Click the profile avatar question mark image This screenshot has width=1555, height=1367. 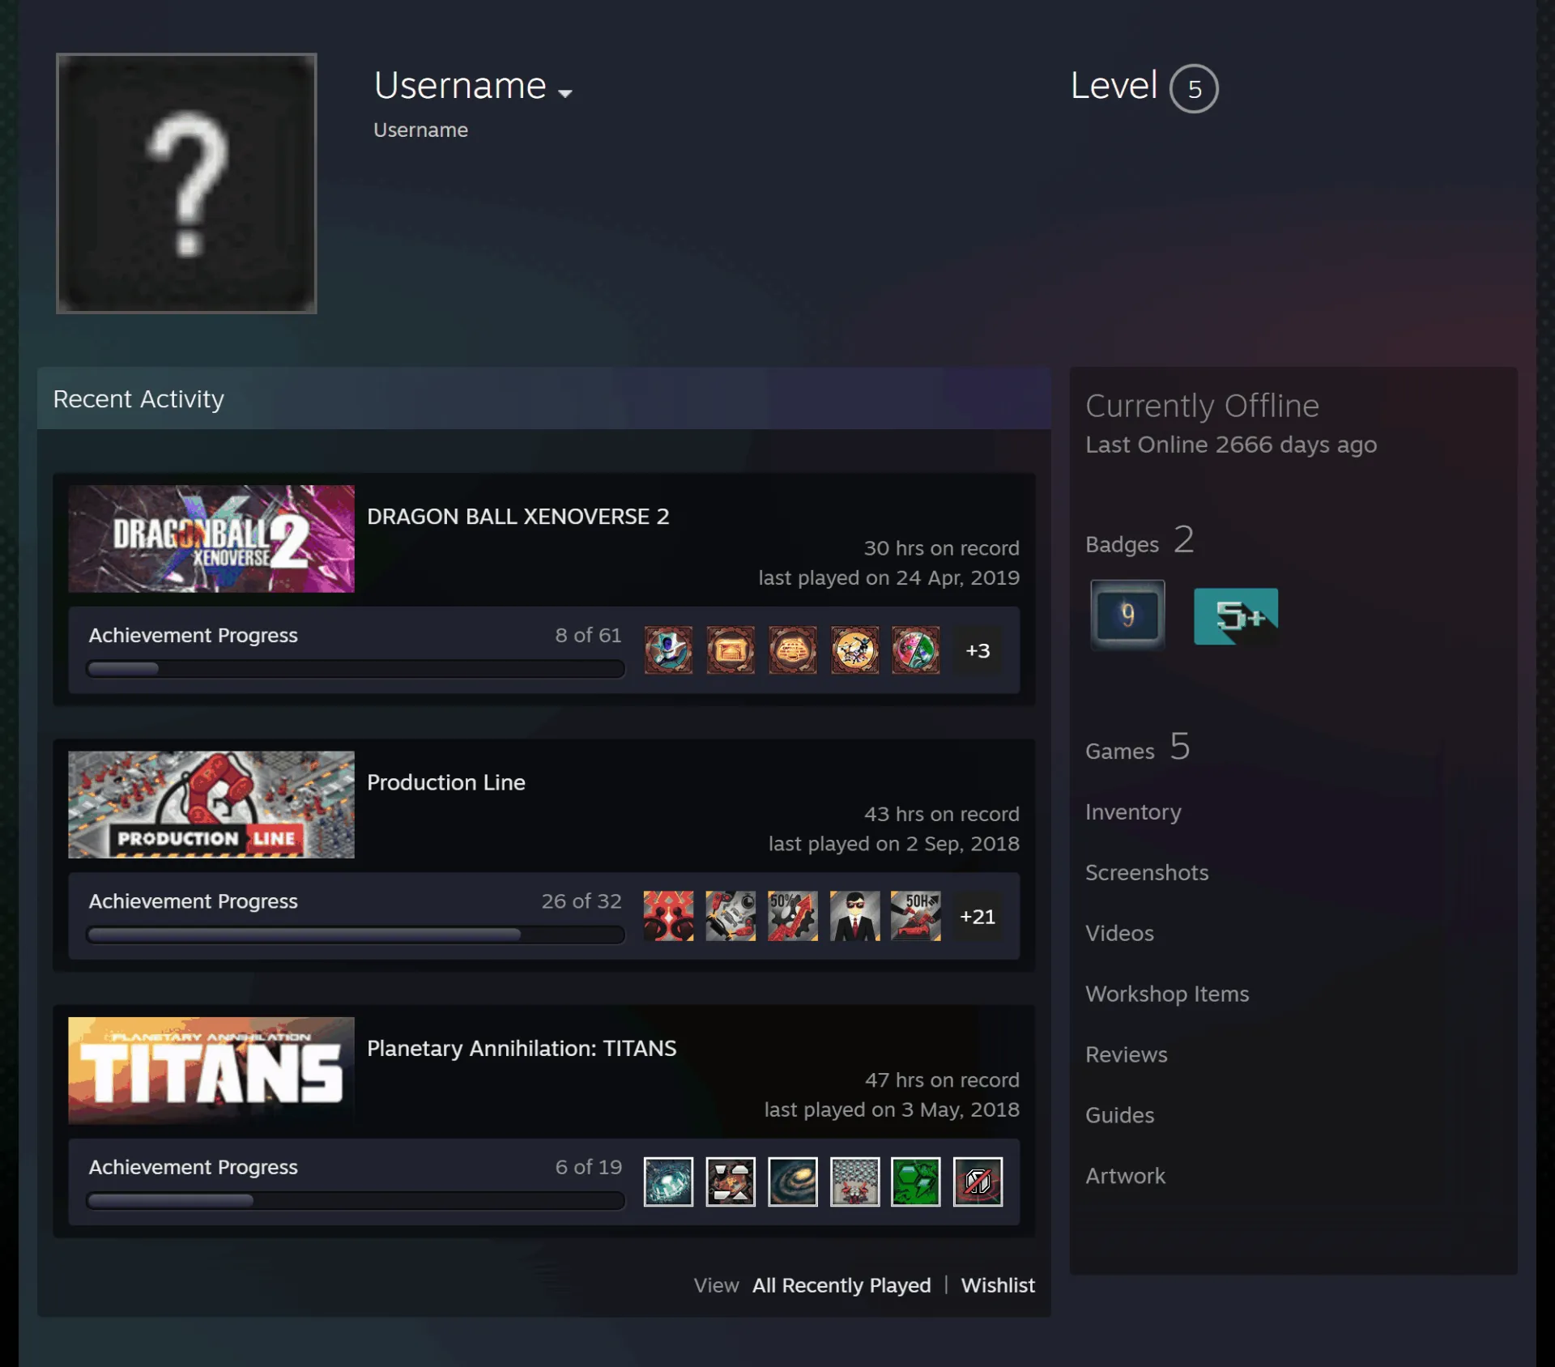coord(186,183)
